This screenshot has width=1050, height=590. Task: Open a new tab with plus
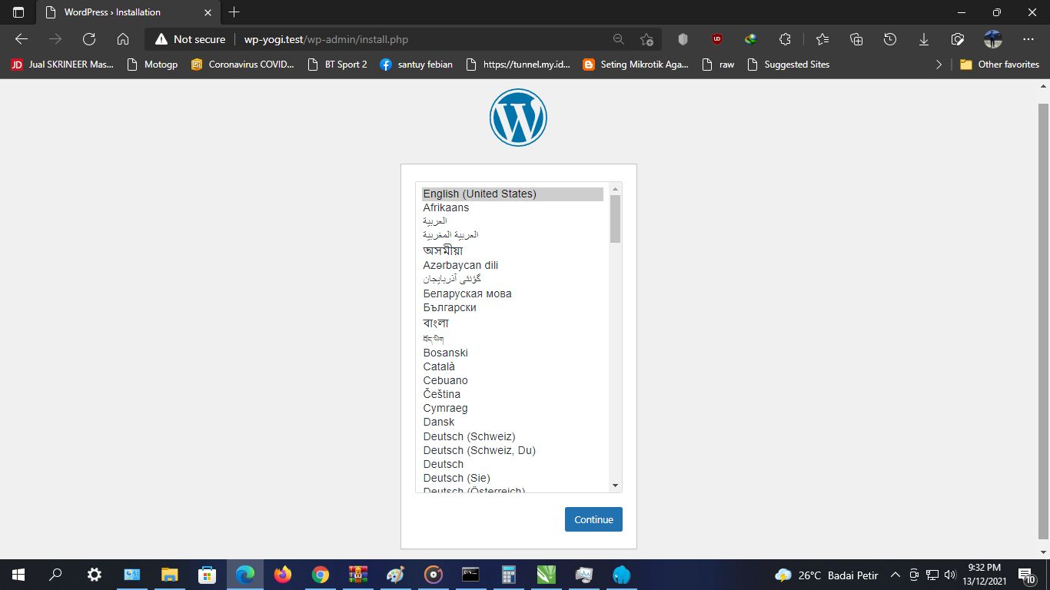234,12
